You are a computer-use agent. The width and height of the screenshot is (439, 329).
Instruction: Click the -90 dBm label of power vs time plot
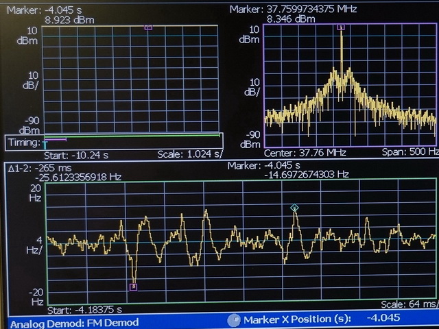tap(29, 125)
